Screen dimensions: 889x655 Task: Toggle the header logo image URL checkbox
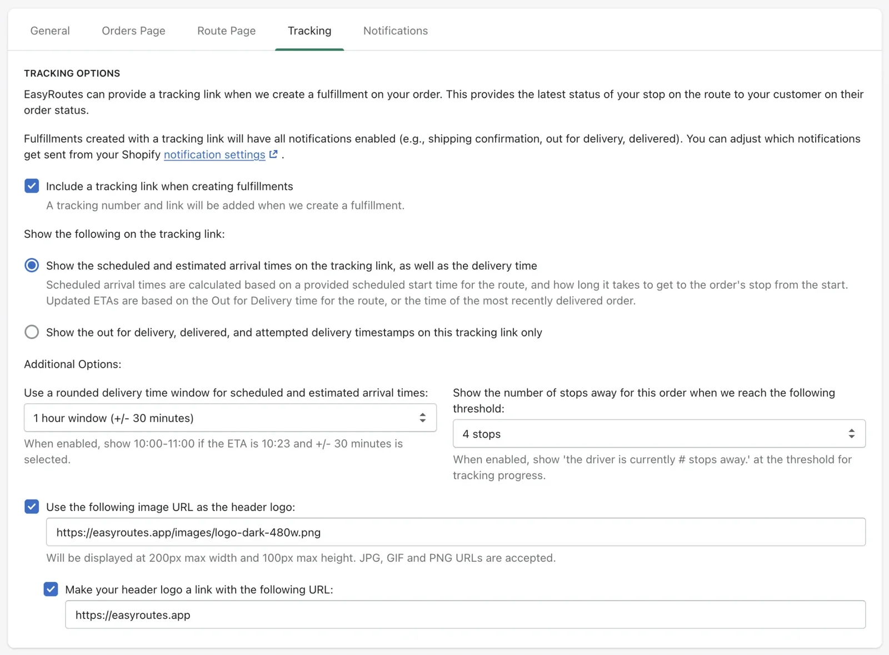pyautogui.click(x=32, y=507)
